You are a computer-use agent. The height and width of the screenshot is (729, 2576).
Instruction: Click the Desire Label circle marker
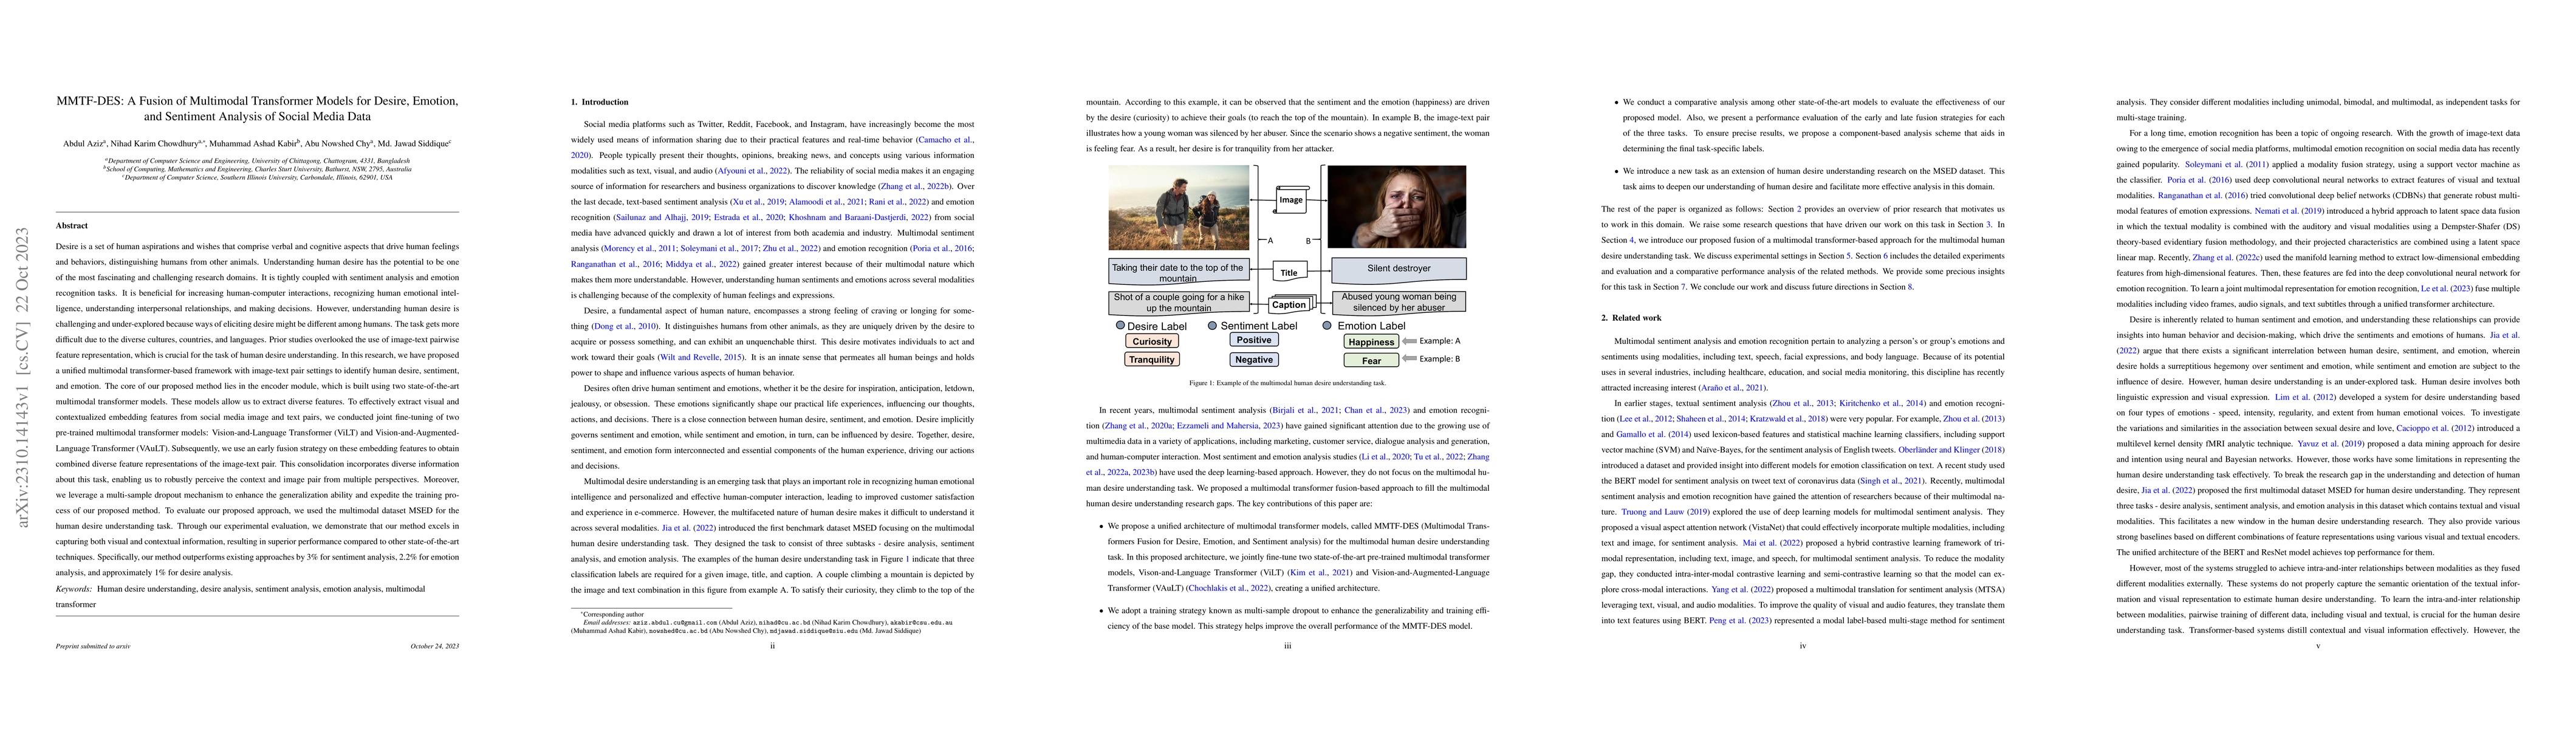[x=1120, y=326]
